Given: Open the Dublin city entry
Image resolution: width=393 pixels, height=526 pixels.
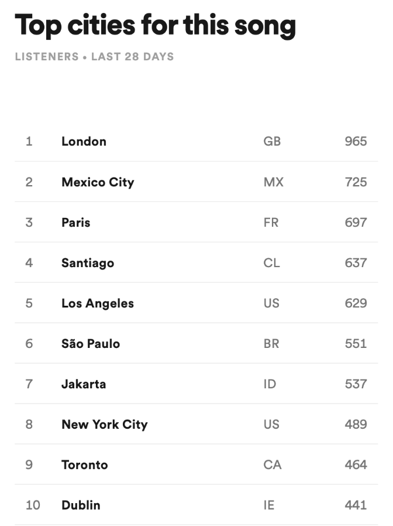Looking at the screenshot, I should point(81,505).
